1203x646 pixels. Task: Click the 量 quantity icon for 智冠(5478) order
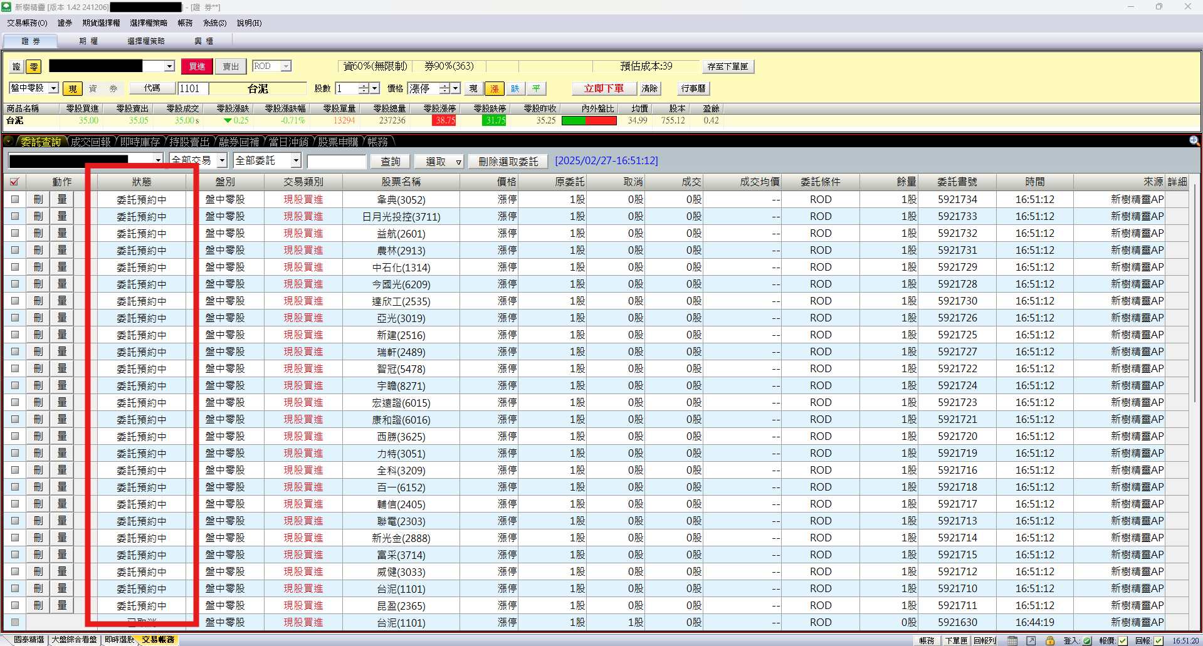pos(62,368)
